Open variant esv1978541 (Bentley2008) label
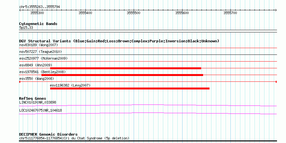Viewport: 286px width, 143px height. (x=42, y=72)
